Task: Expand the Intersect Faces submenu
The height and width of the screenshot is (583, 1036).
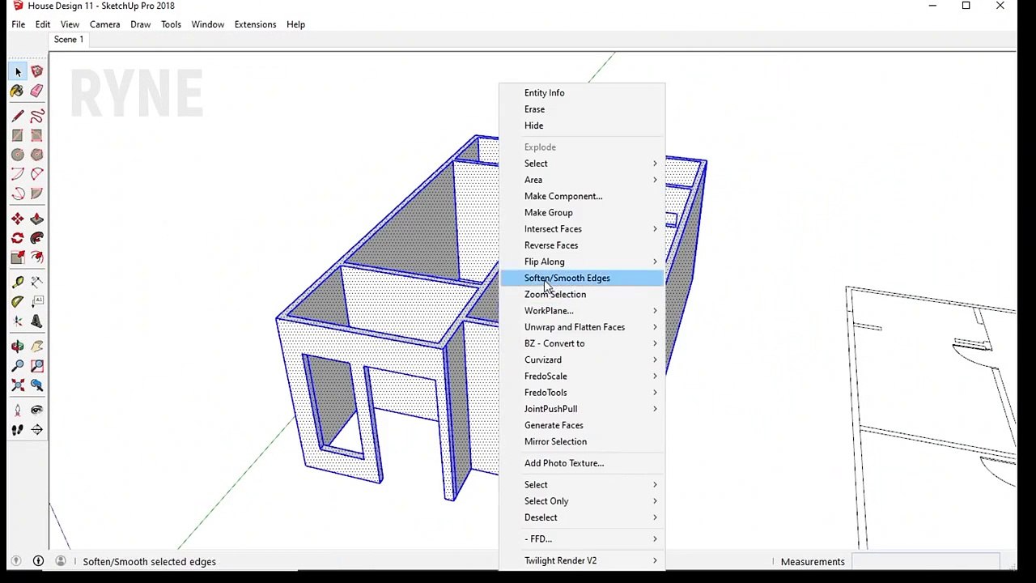Action: pos(582,229)
